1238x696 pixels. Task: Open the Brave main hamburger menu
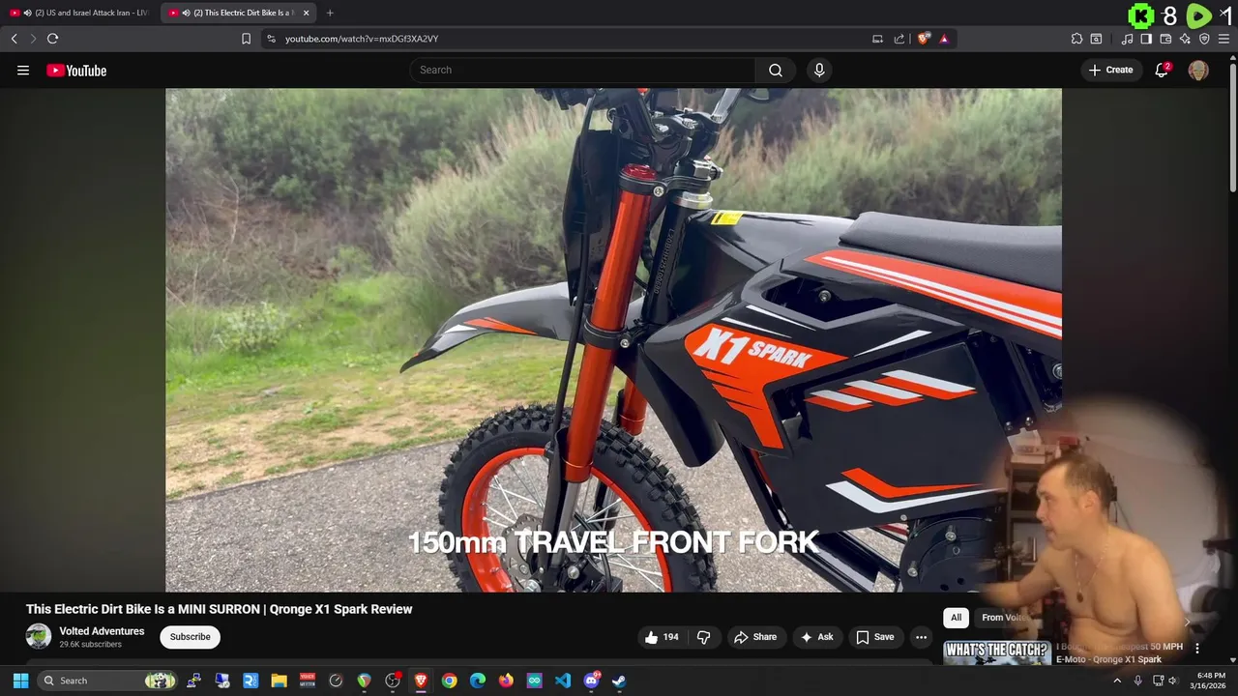click(x=1223, y=39)
